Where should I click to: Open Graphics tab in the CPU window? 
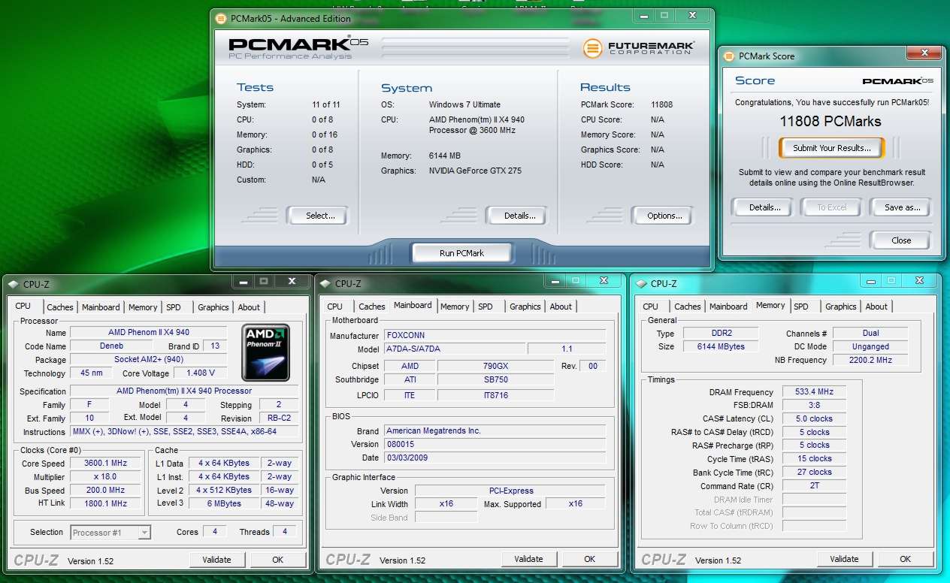213,307
